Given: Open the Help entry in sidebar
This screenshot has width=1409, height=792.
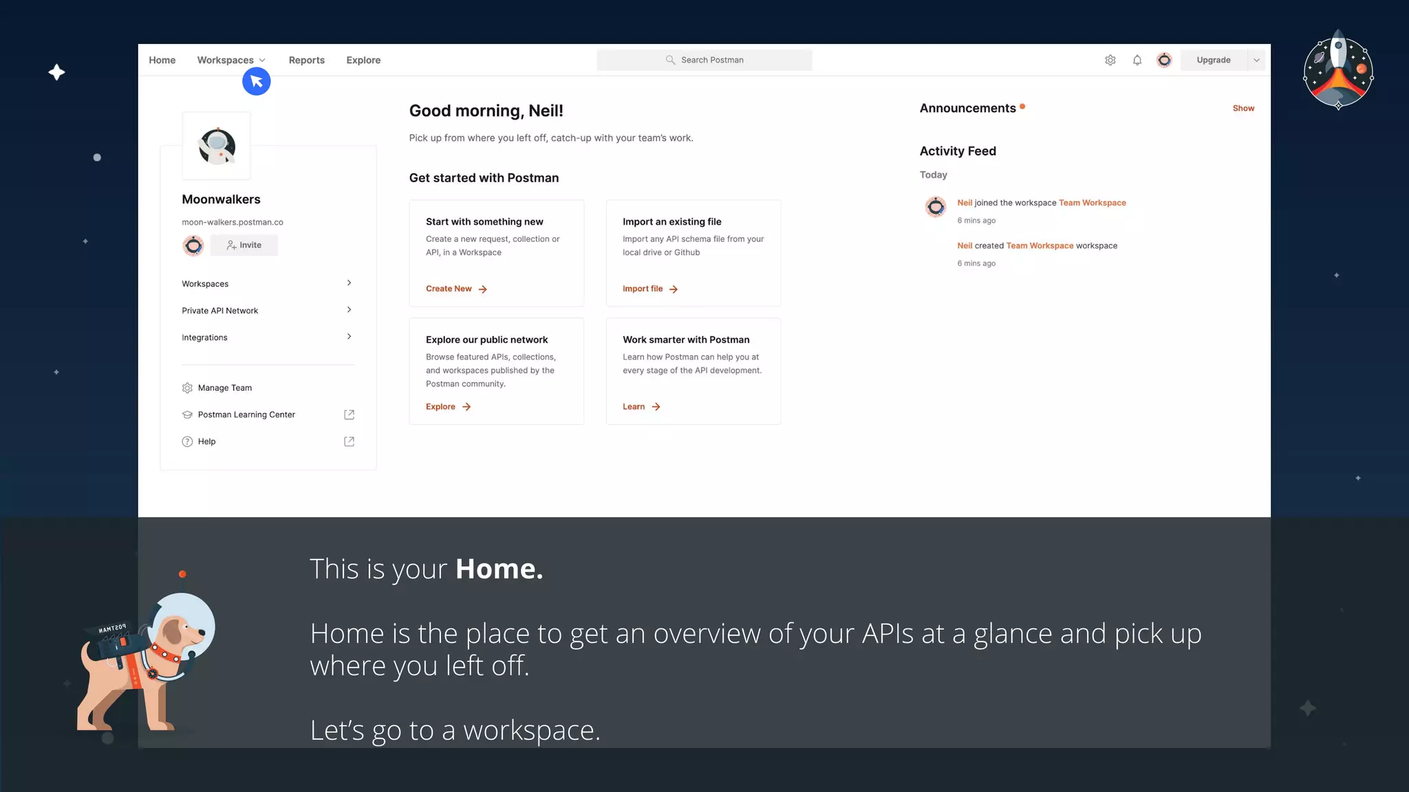Looking at the screenshot, I should 268,441.
